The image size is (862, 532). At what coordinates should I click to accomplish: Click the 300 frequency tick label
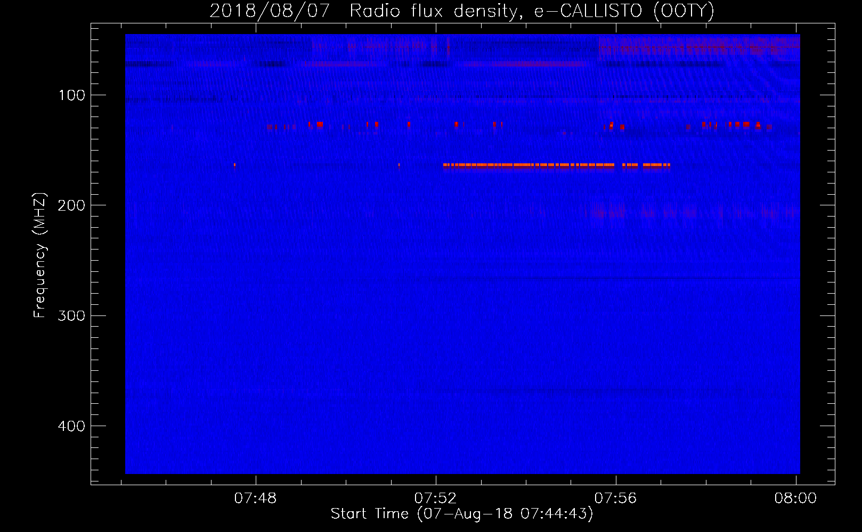(x=71, y=315)
